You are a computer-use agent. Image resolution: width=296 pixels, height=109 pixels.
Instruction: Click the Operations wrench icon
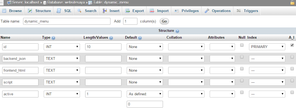[207, 11]
